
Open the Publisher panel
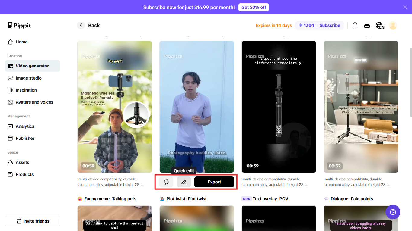(x=24, y=138)
